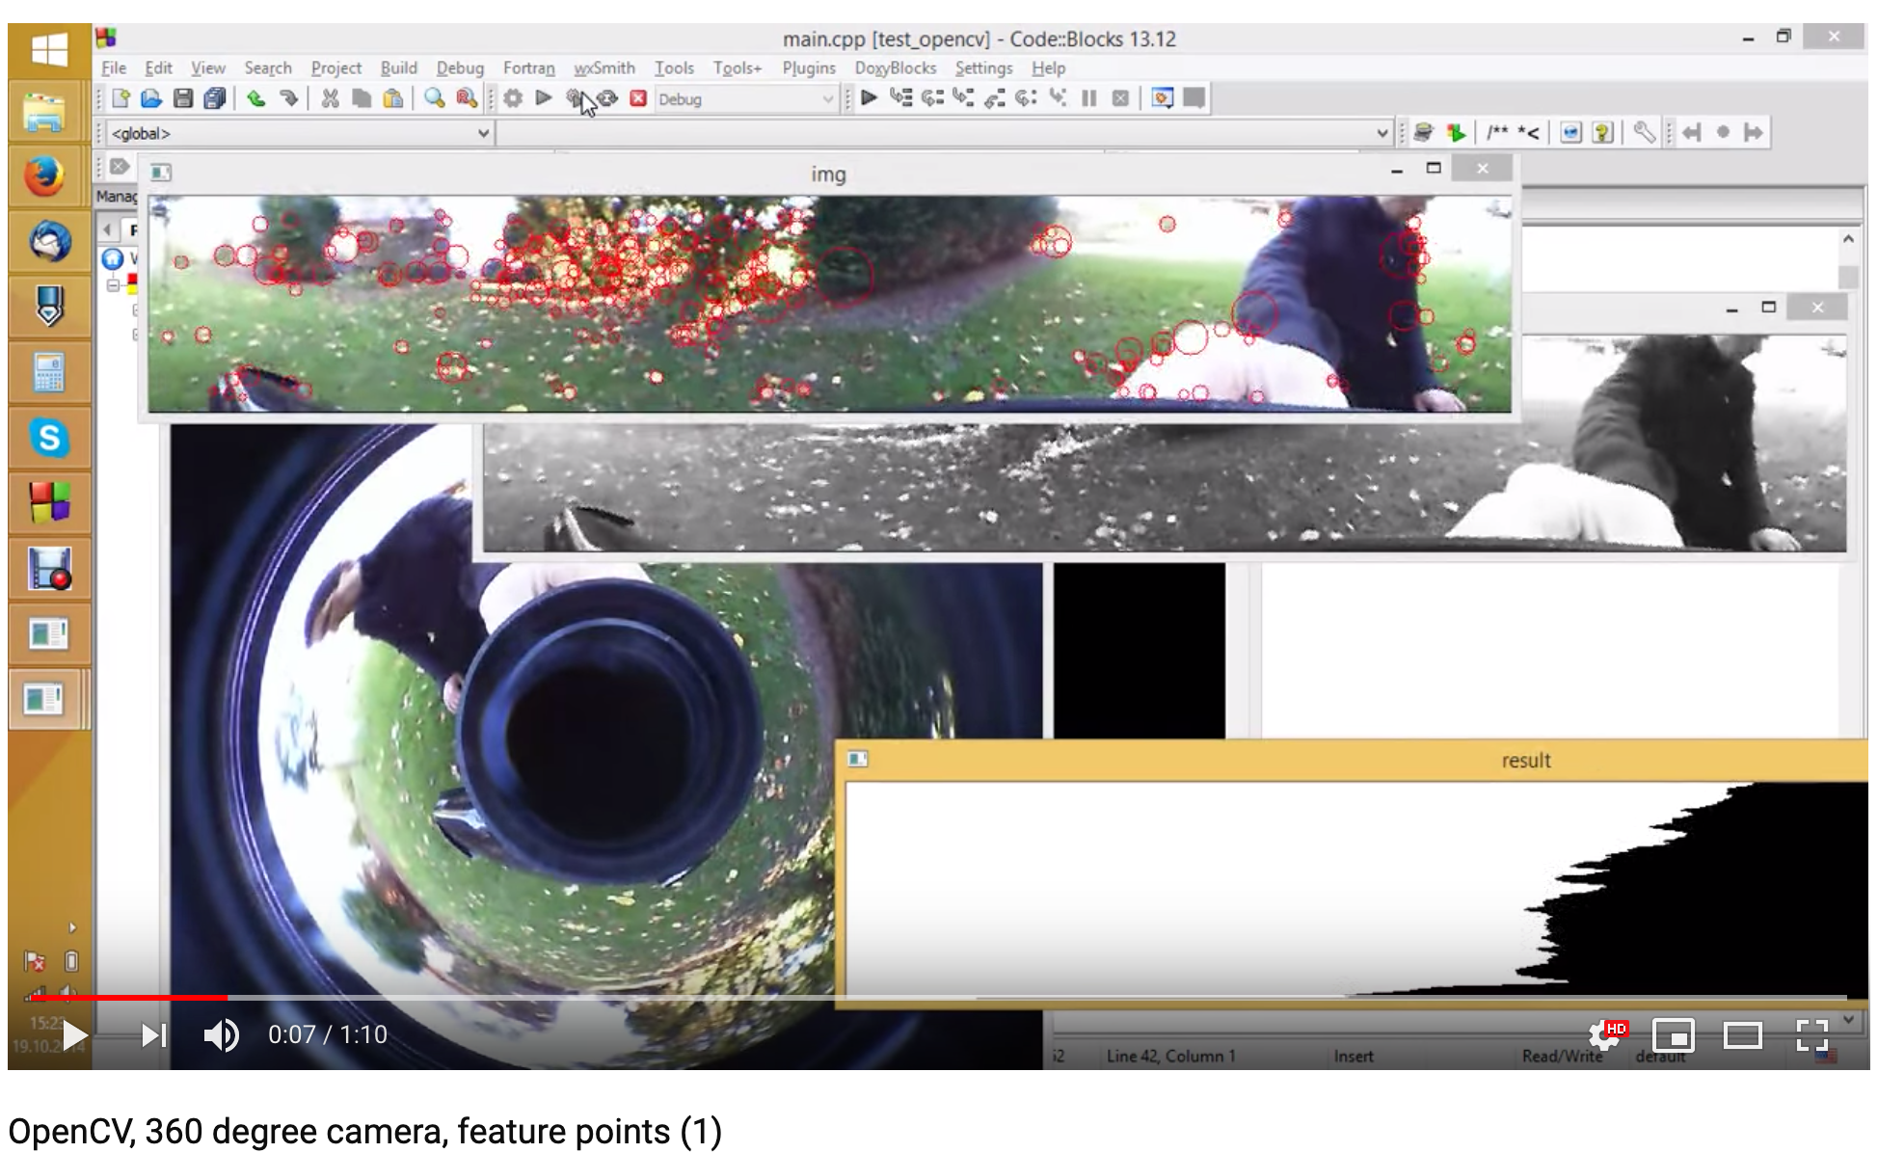Jump back with the left arrow icon

1692,132
